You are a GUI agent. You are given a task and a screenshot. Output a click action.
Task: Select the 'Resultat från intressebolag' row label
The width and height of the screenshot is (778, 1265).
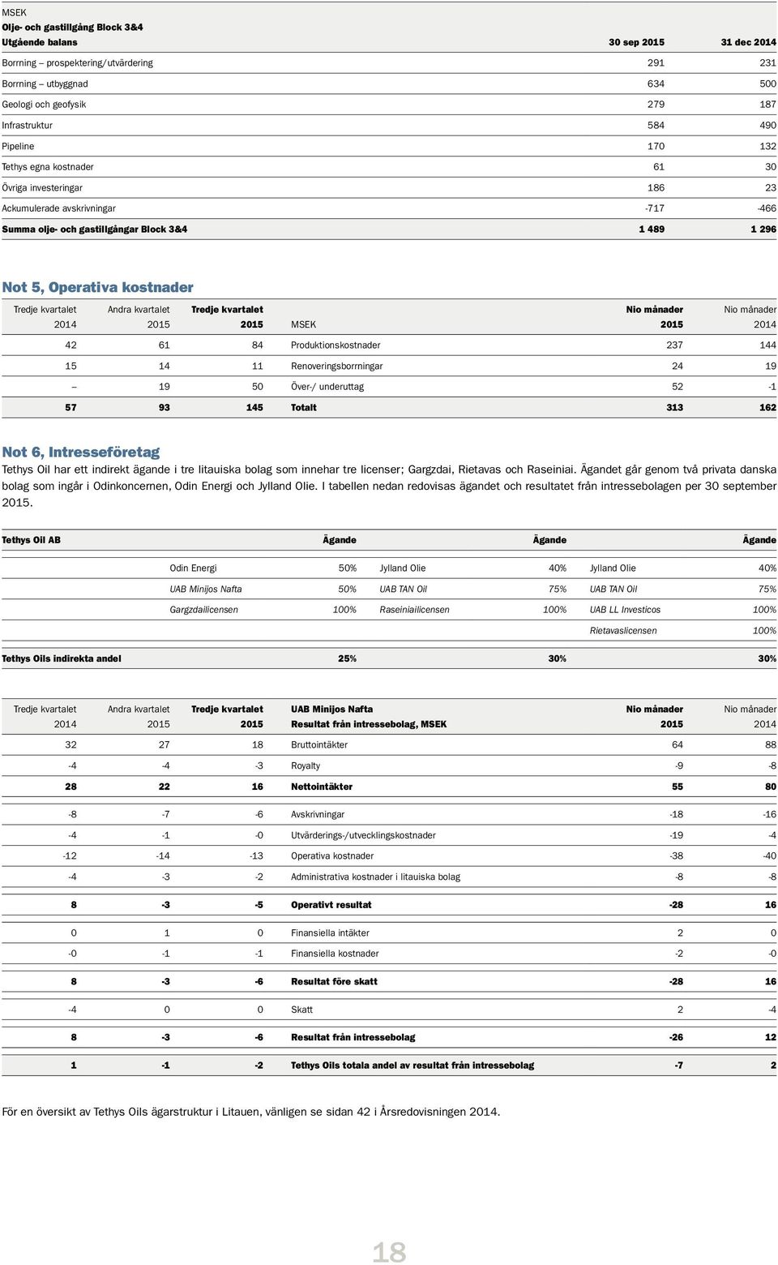point(353,1038)
